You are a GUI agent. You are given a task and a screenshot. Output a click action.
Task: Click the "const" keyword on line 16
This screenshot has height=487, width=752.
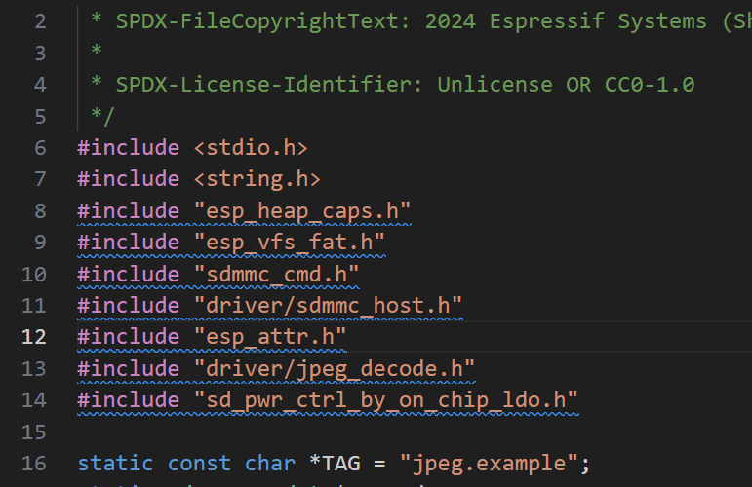(x=199, y=464)
